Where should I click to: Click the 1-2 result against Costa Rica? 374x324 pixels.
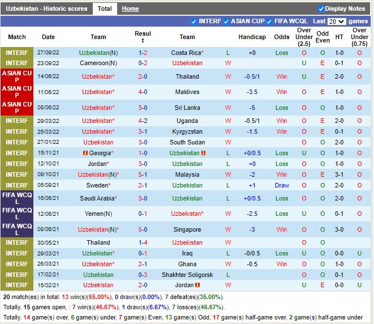coord(143,53)
